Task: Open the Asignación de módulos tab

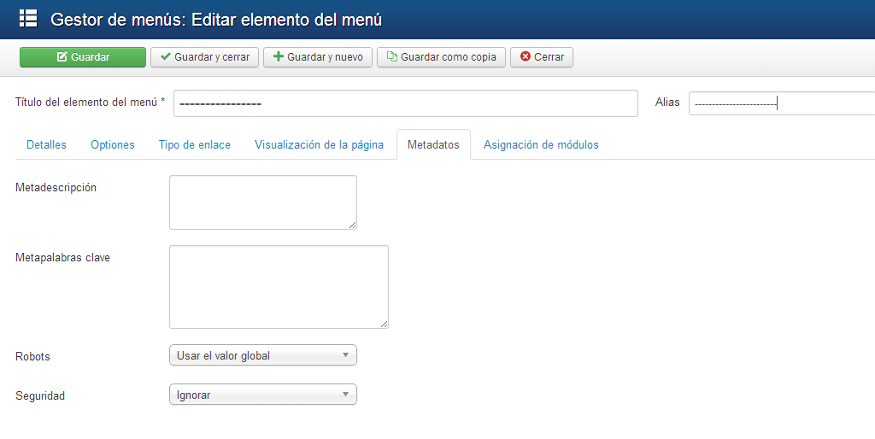Action: pos(541,145)
